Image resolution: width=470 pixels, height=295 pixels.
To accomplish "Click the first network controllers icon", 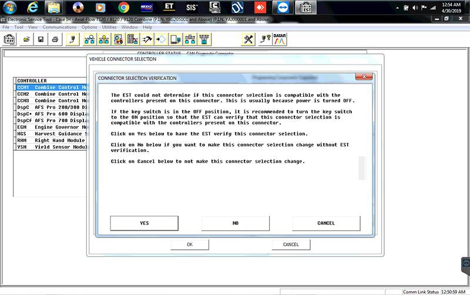I will (x=90, y=39).
